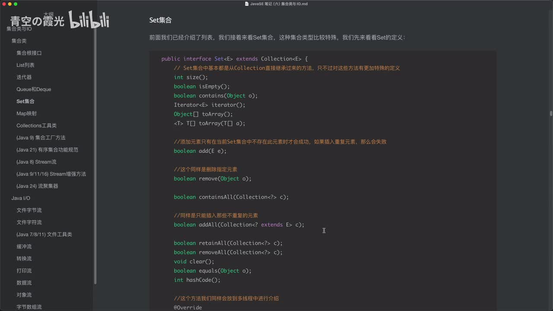Select 打印流 outline item
The image size is (553, 311).
24,270
